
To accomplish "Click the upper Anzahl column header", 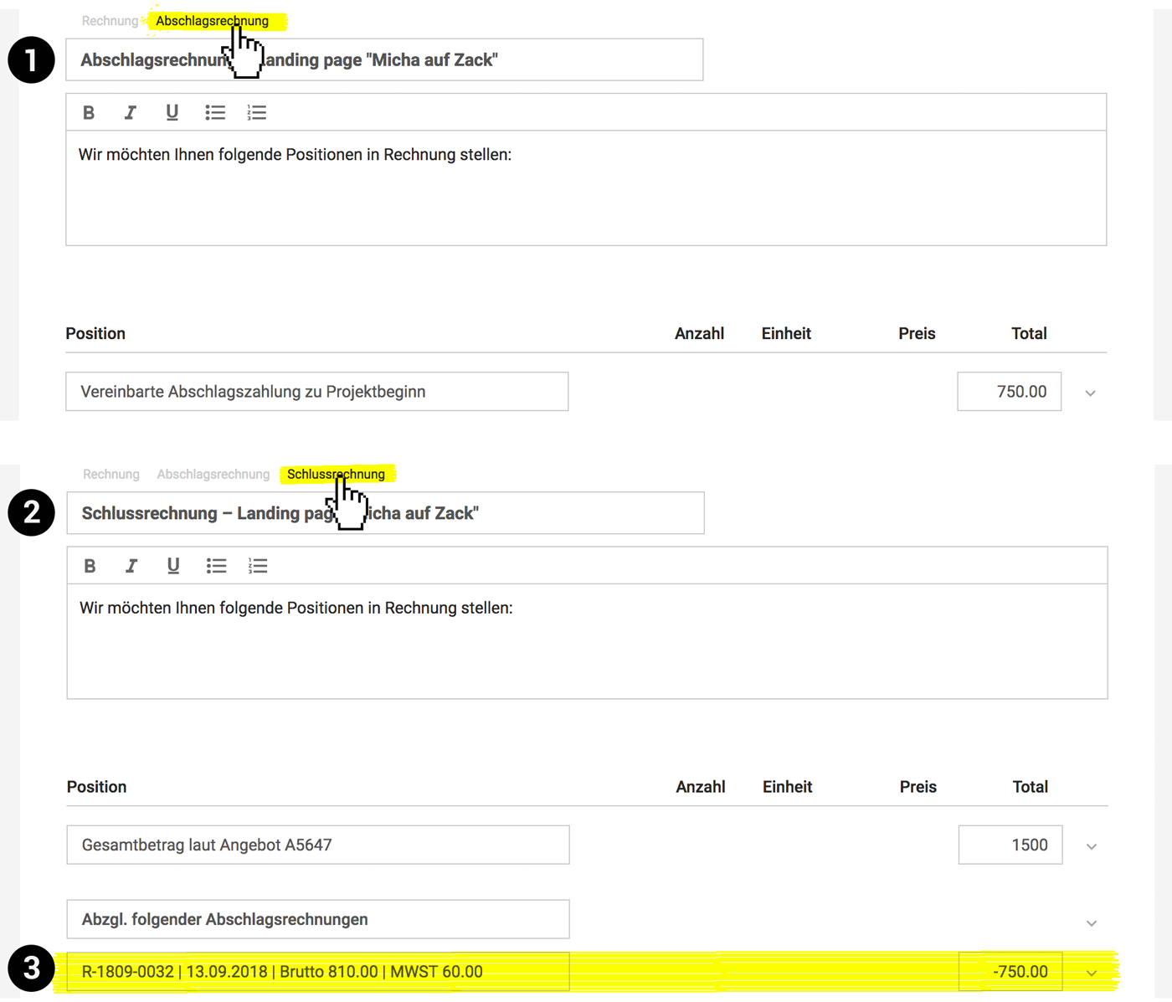I will pyautogui.click(x=699, y=333).
